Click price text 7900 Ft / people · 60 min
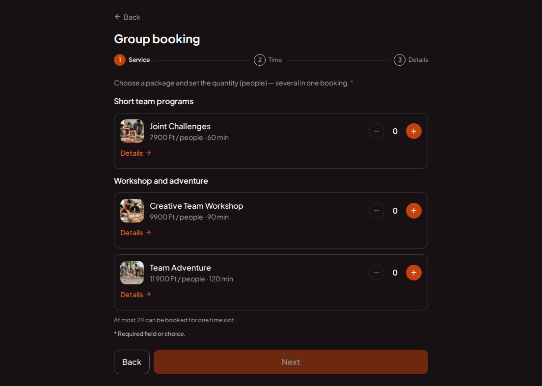Image resolution: width=542 pixels, height=386 pixels. 189,138
